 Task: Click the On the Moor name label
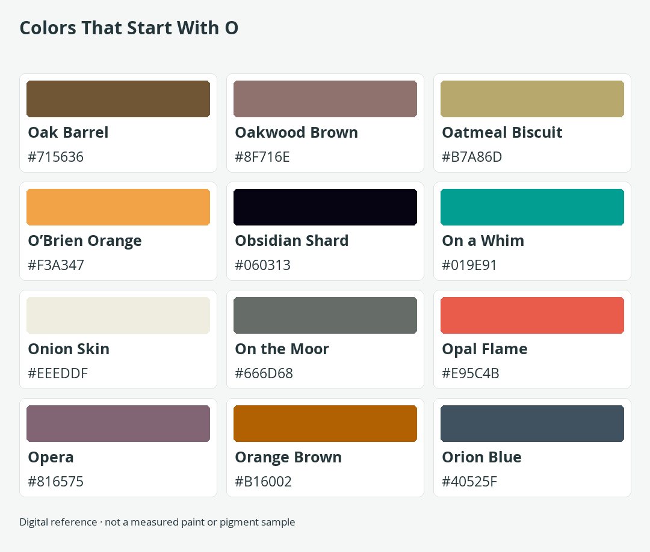pos(282,349)
